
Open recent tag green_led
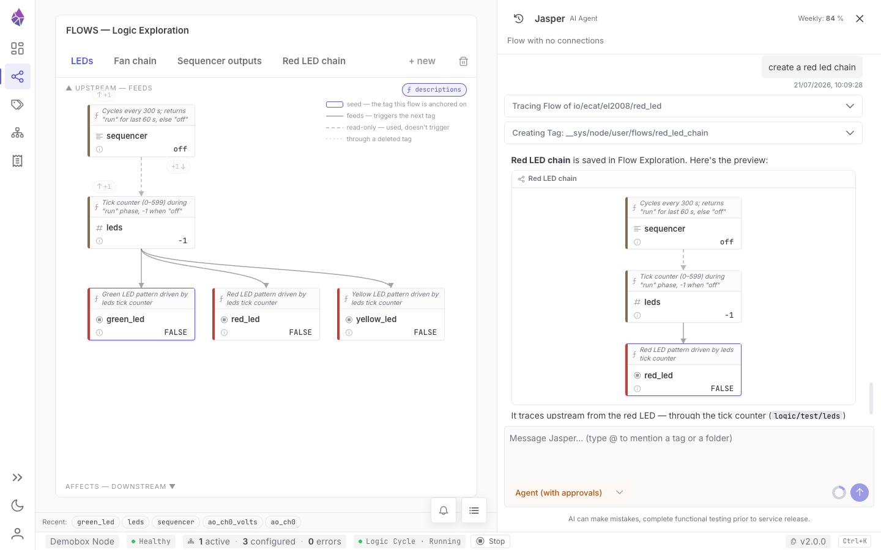tap(96, 522)
